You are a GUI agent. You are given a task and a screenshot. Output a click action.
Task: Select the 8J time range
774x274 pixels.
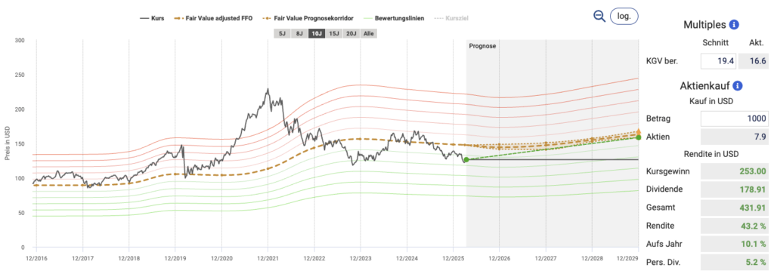click(299, 34)
